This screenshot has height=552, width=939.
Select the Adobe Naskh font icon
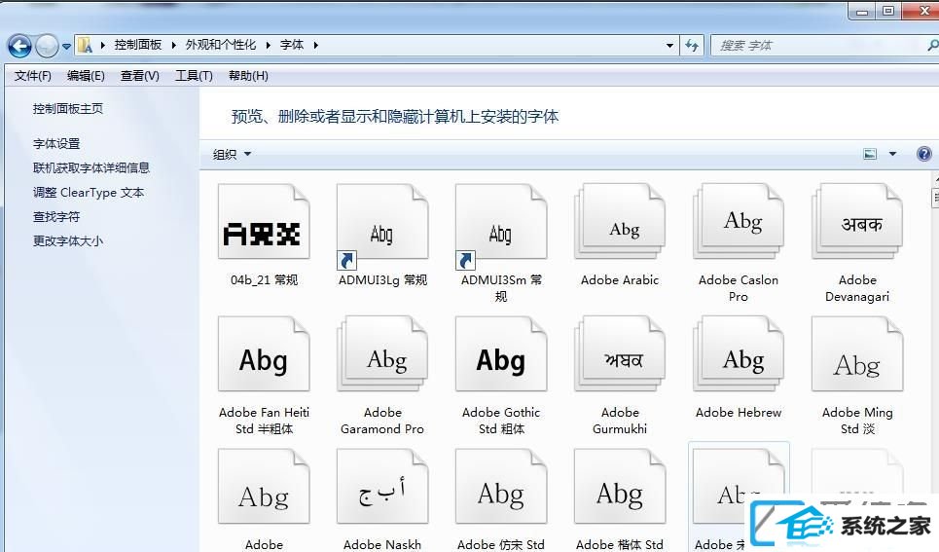pyautogui.click(x=382, y=487)
